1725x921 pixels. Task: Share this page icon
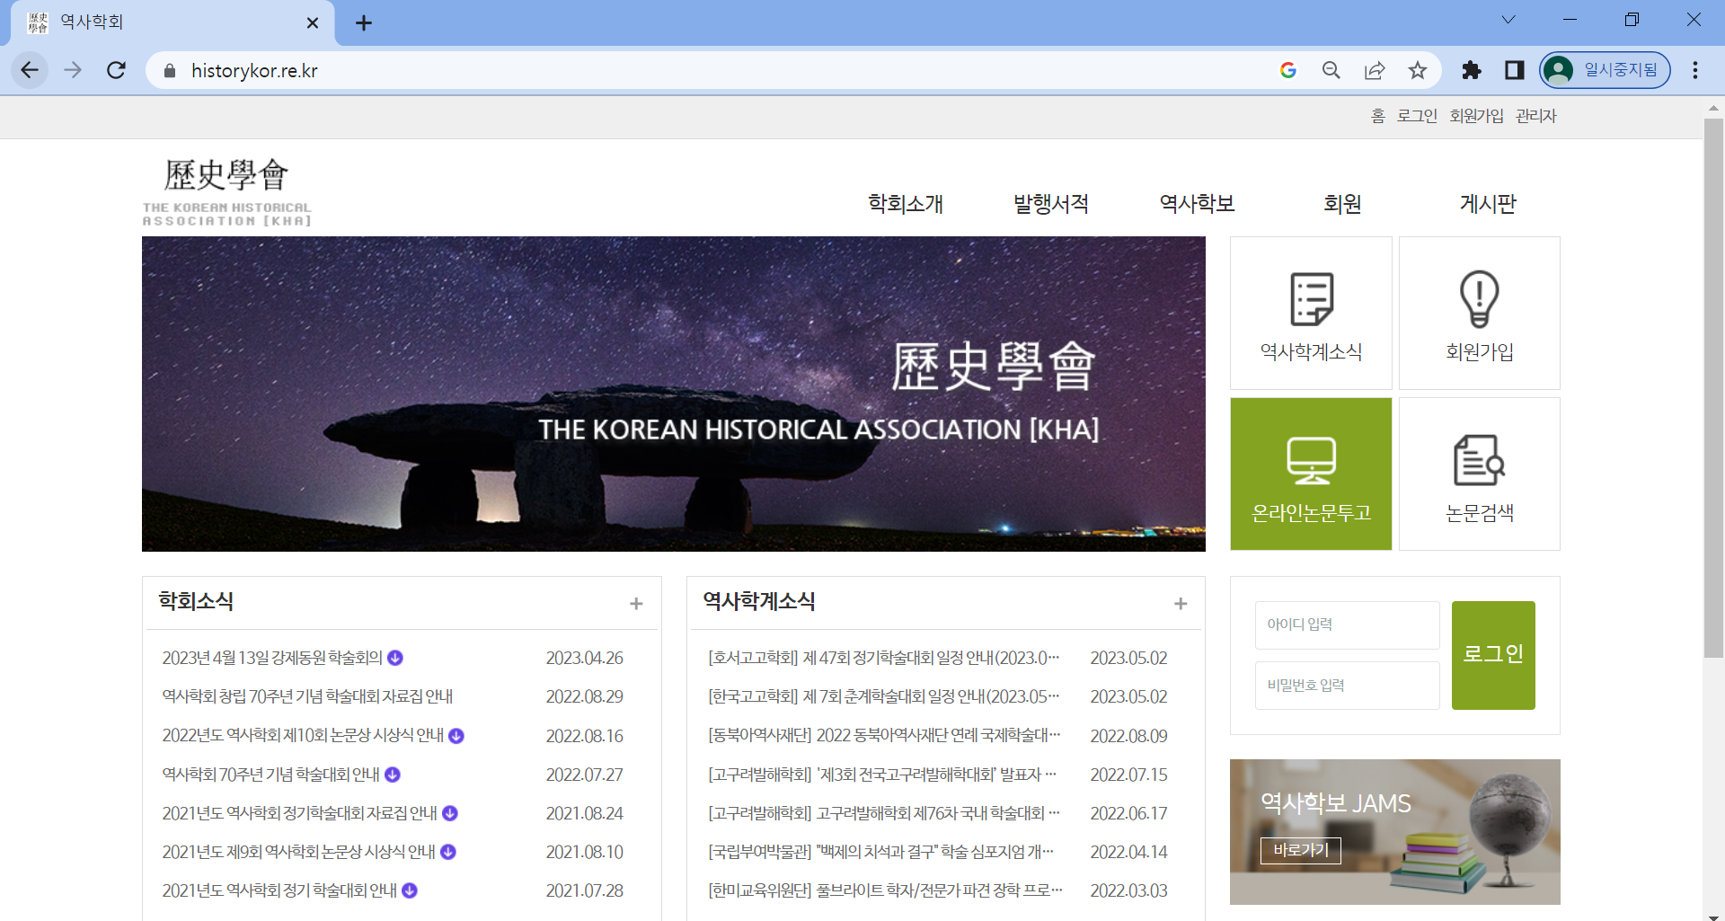(x=1375, y=70)
